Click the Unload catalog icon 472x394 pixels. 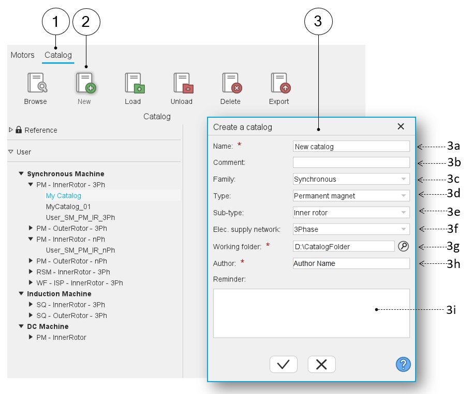(x=183, y=83)
